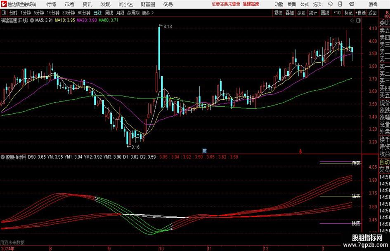This screenshot has height=251, width=390.
Task: Click the 统计 statistics button
Action: coord(313,13)
